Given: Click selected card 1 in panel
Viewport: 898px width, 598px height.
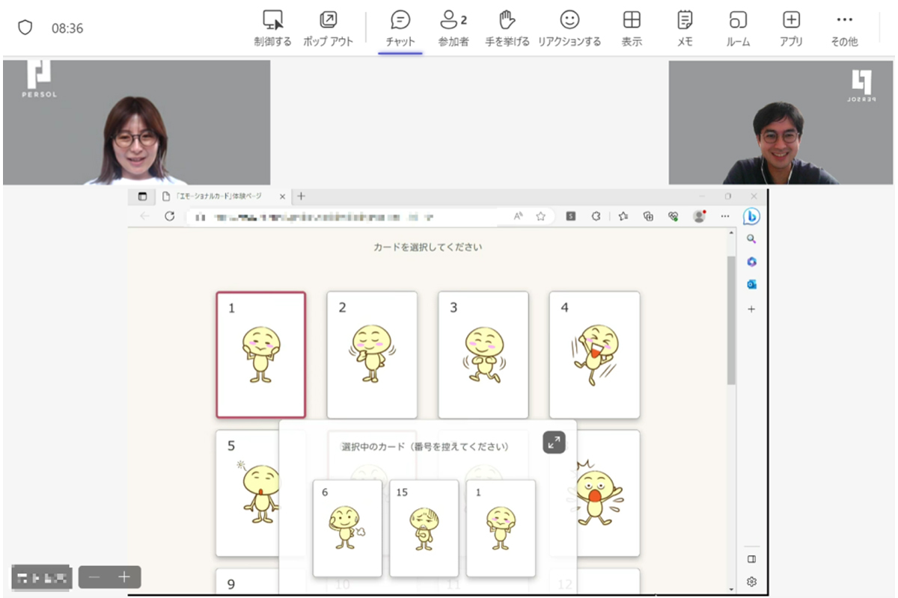Looking at the screenshot, I should tap(501, 528).
